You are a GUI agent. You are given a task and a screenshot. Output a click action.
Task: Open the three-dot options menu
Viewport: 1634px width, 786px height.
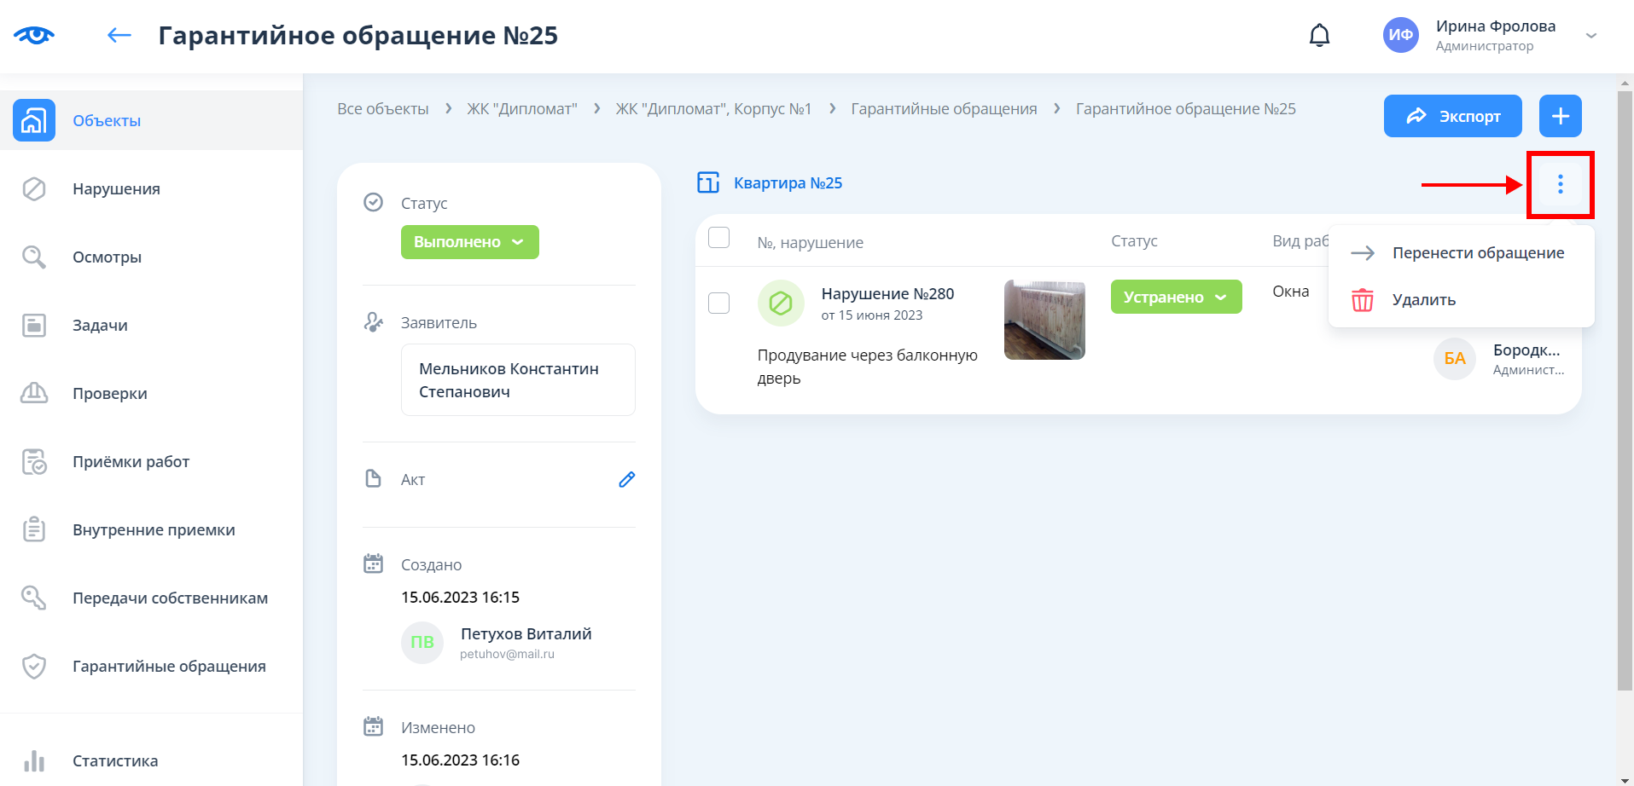1560,184
